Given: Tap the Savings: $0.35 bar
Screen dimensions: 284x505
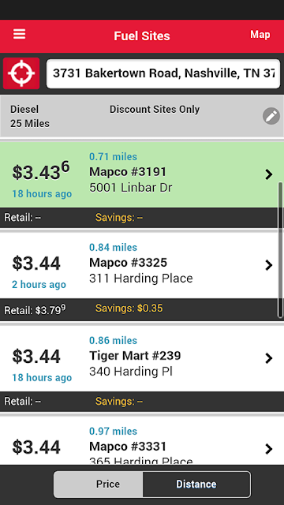Looking at the screenshot, I should [142, 309].
